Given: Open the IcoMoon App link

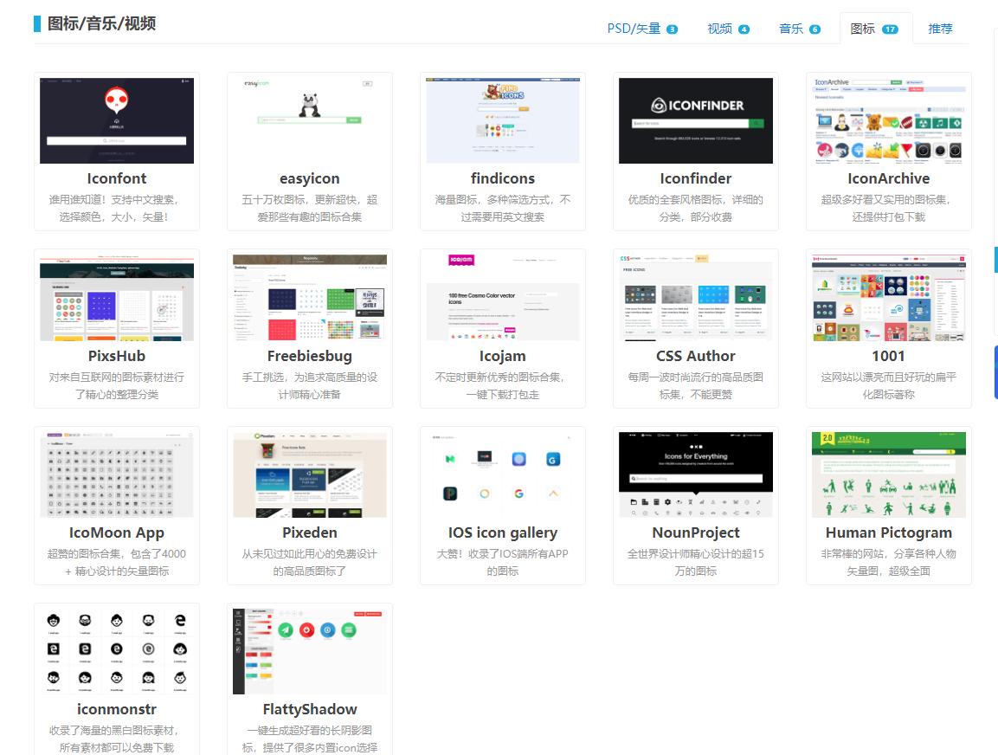Looking at the screenshot, I should pos(116,532).
